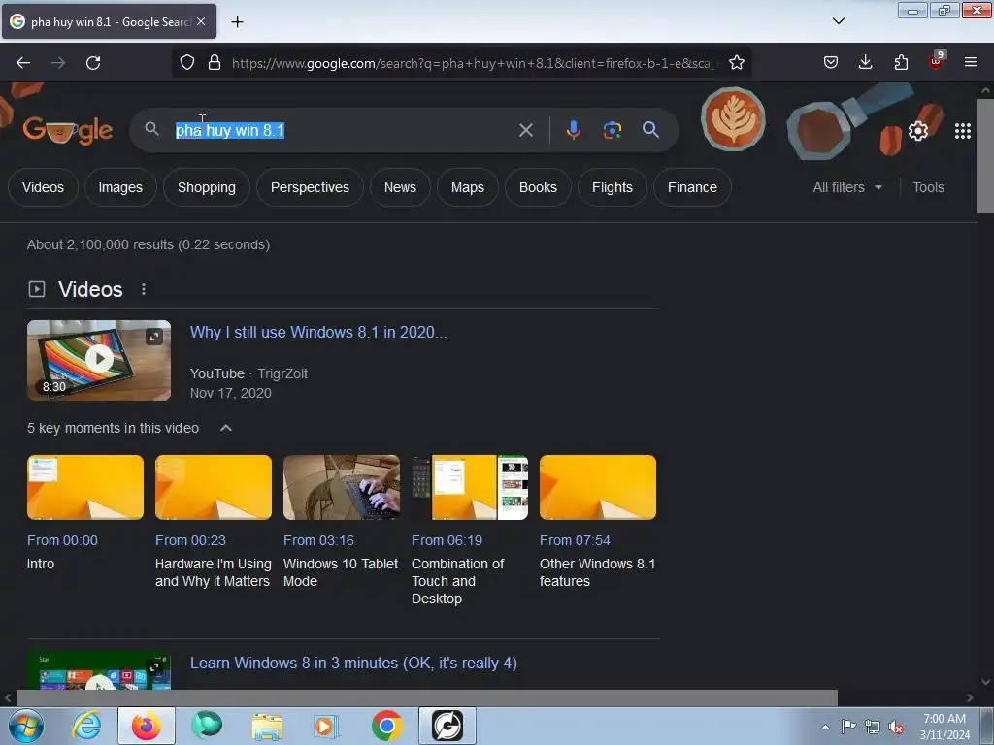Open tracking protection shield icon
The width and height of the screenshot is (994, 745).
point(187,63)
